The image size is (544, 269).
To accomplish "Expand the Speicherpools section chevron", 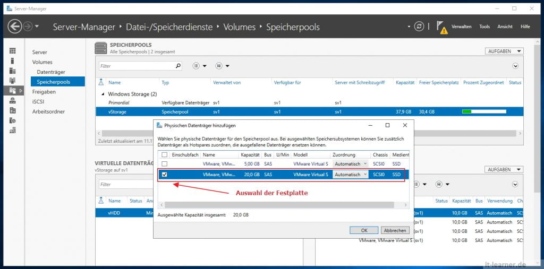I will [515, 66].
